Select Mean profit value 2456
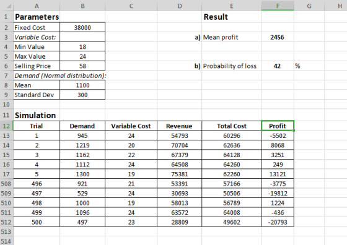 (x=278, y=37)
